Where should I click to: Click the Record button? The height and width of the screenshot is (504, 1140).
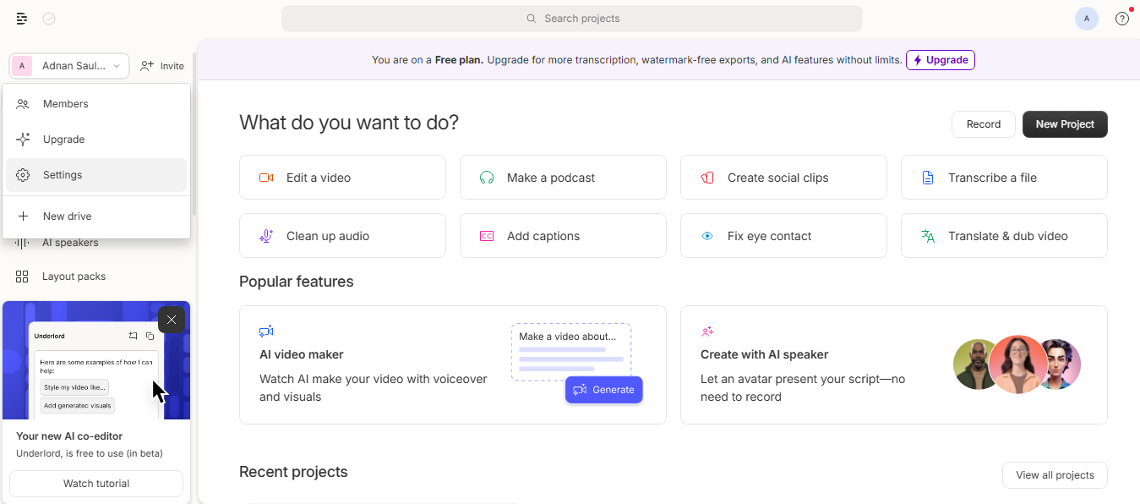click(983, 124)
